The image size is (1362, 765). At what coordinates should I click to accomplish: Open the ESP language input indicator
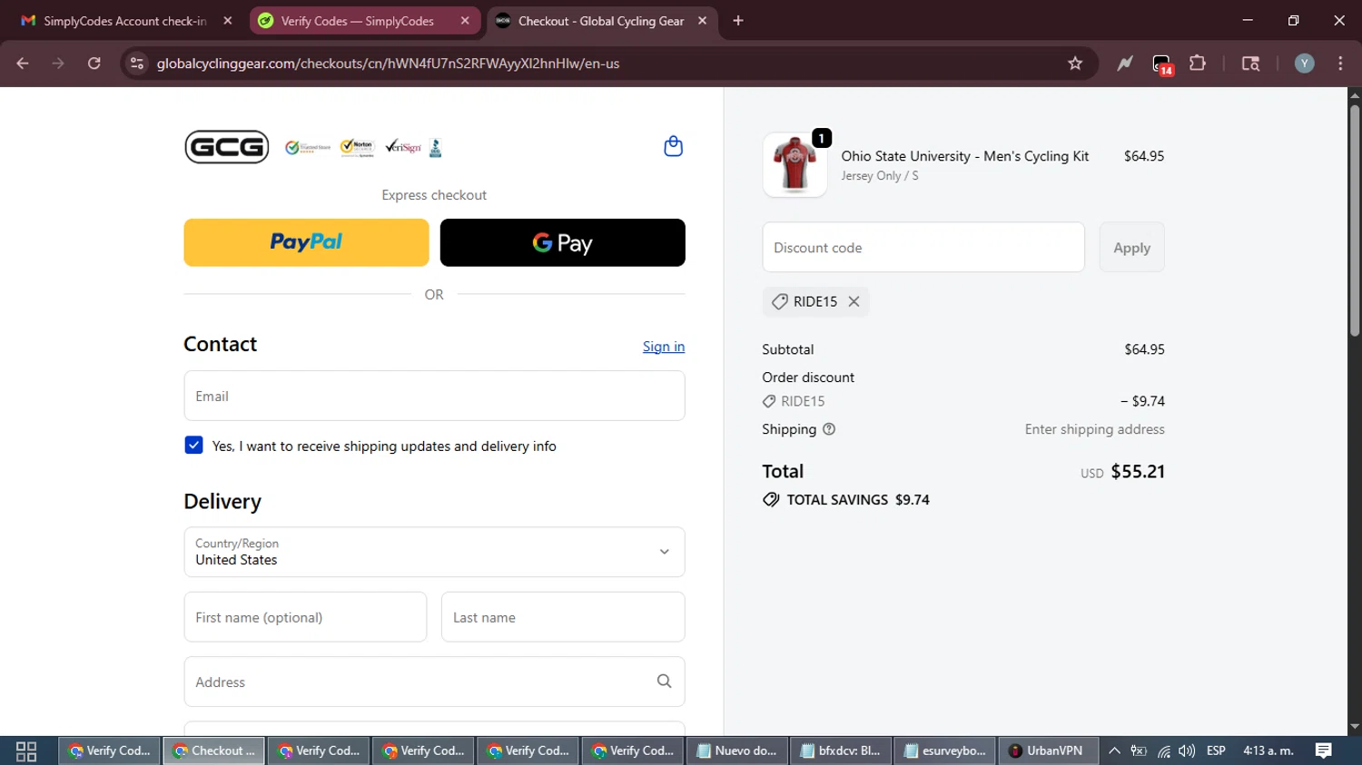point(1216,750)
